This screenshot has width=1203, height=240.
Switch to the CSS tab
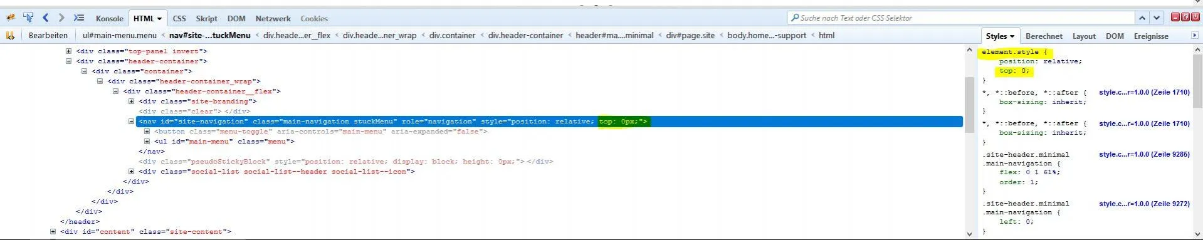(x=179, y=18)
